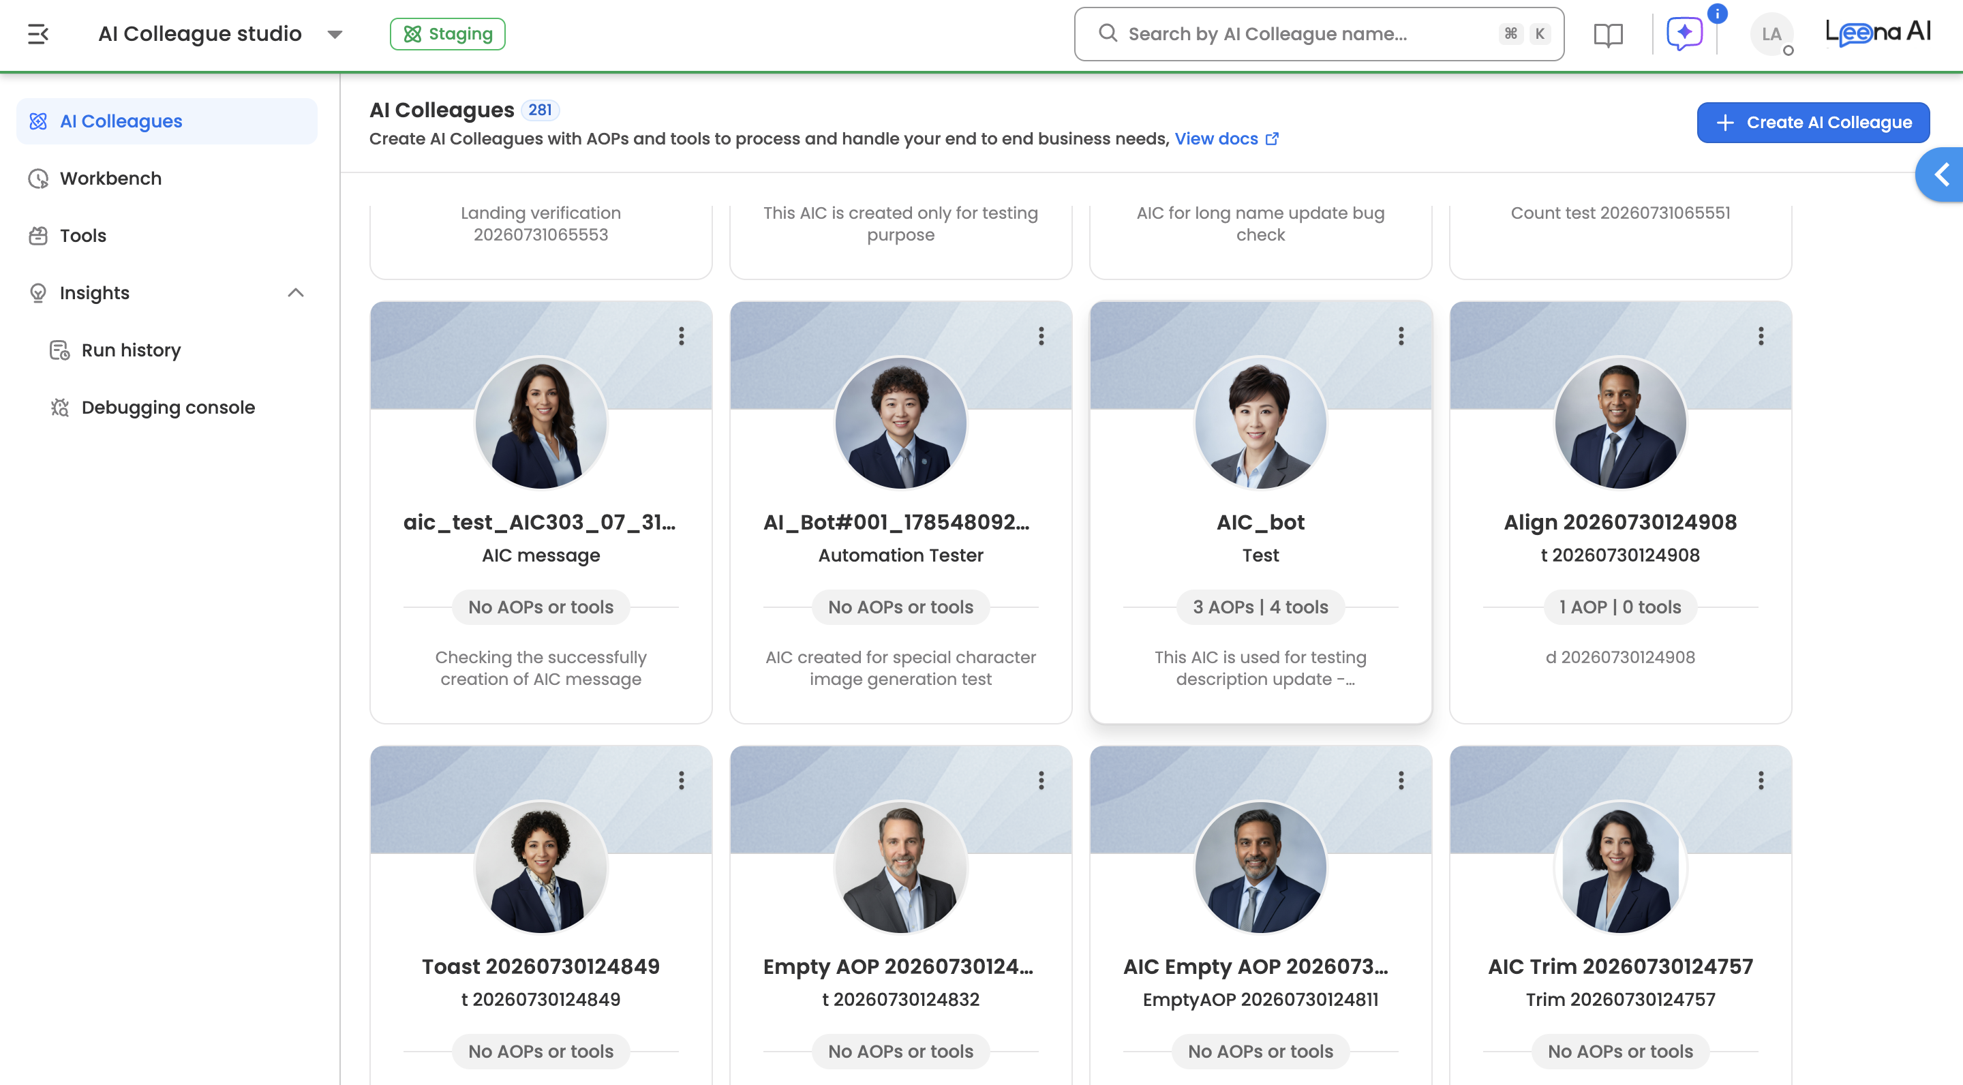Open the AIC_bot card title
This screenshot has width=1963, height=1085.
pos(1260,523)
